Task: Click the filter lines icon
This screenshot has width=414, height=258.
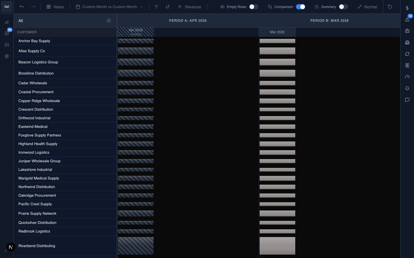Action: 156,7
